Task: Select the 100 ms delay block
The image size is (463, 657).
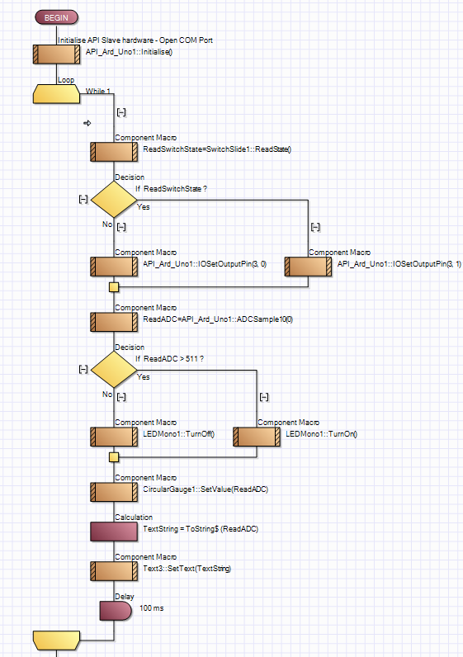Action: point(116,611)
